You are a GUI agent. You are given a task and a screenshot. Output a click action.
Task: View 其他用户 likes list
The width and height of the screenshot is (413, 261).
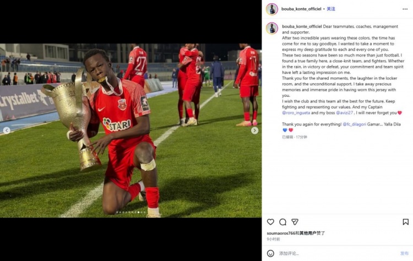tap(308, 233)
